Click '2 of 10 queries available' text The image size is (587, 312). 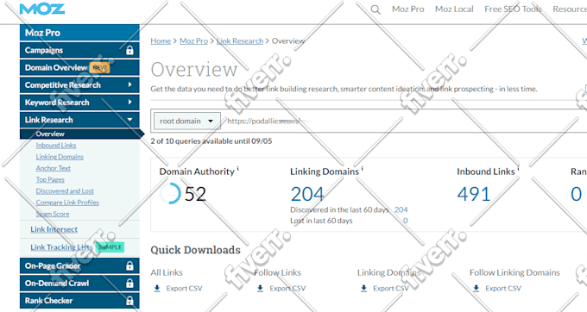click(x=211, y=140)
